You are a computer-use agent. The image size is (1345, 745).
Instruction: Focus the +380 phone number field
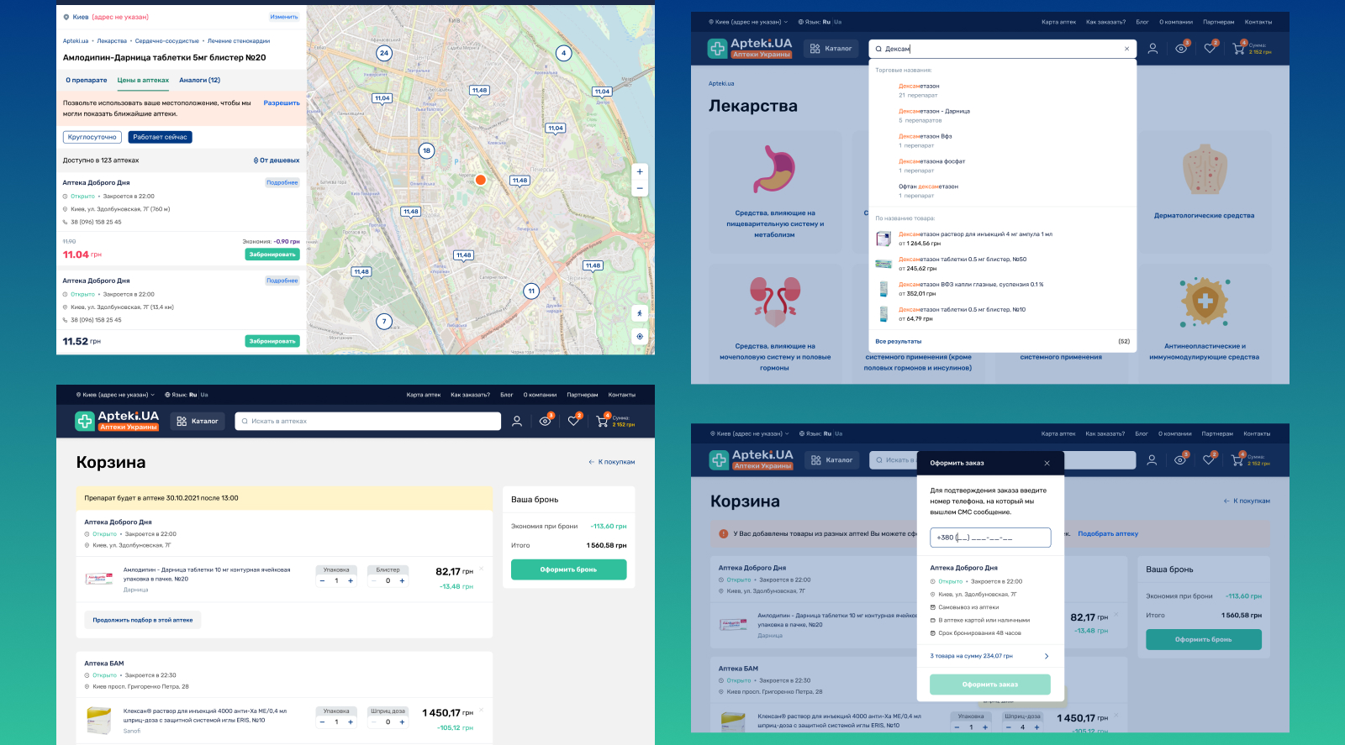pos(990,538)
